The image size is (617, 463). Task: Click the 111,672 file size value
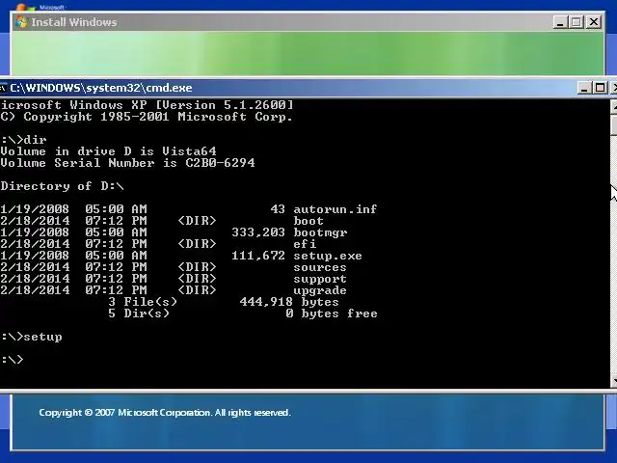pos(258,256)
